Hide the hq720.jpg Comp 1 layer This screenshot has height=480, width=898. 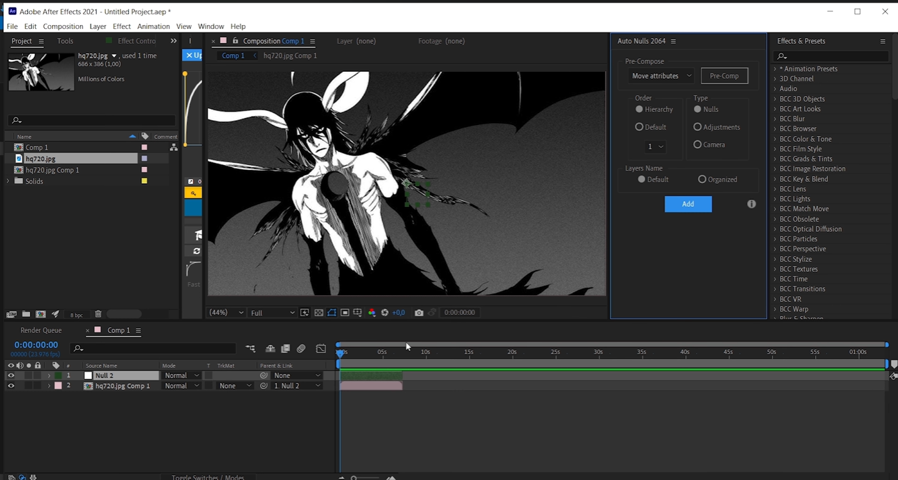point(11,386)
